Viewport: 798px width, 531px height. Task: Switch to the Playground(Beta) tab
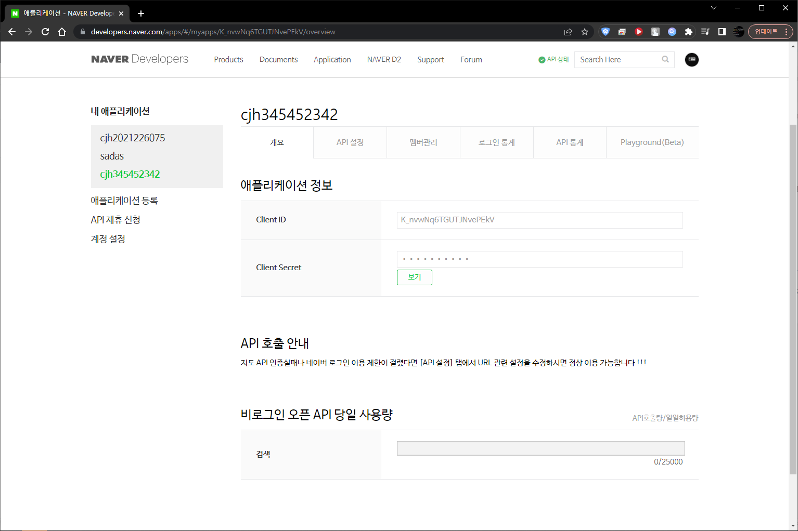[652, 142]
